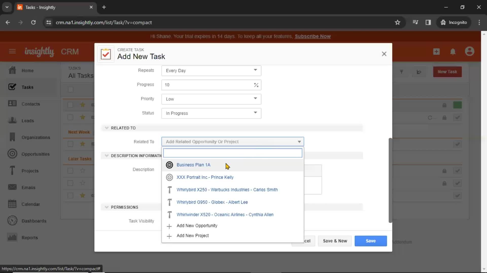The height and width of the screenshot is (273, 487).
Task: Open Projects in the sidebar
Action: click(x=23, y=171)
